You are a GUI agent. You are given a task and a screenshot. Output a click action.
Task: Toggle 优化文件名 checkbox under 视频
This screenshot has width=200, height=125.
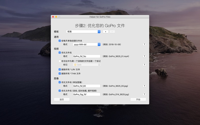click(x=59, y=52)
